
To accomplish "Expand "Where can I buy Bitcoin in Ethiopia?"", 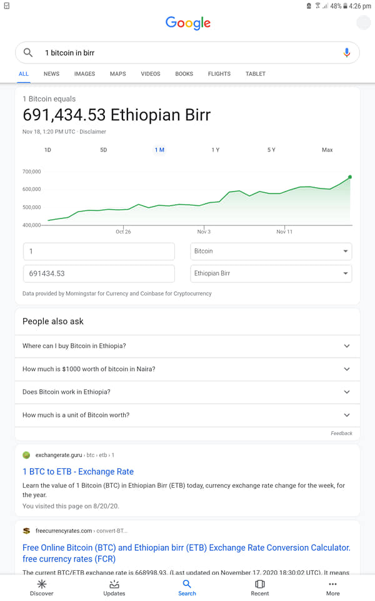I will click(x=187, y=346).
